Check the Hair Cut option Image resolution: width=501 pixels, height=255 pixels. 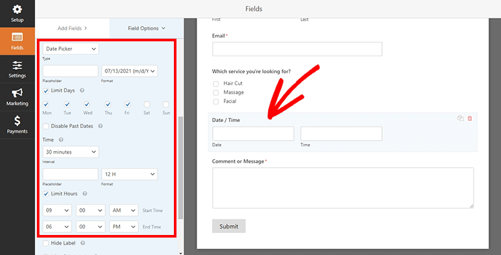click(x=216, y=84)
